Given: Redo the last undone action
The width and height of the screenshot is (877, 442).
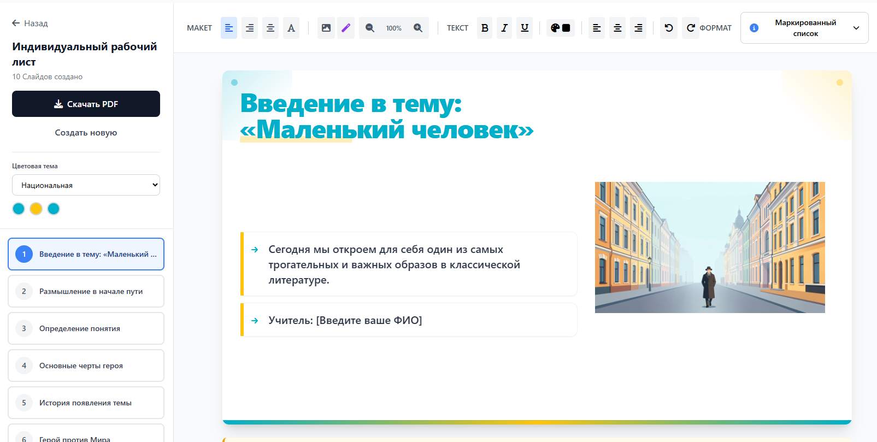Looking at the screenshot, I should pos(691,28).
